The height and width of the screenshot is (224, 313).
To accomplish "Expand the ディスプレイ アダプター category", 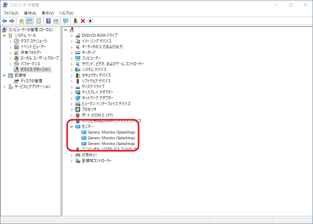I will pyautogui.click(x=71, y=92).
